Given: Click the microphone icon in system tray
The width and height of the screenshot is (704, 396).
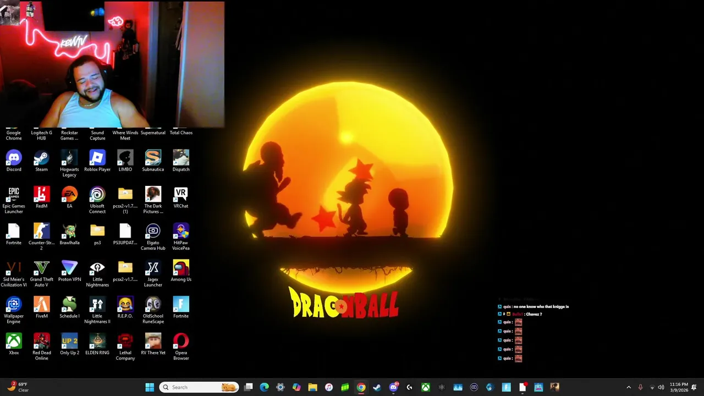Looking at the screenshot, I should (x=640, y=387).
